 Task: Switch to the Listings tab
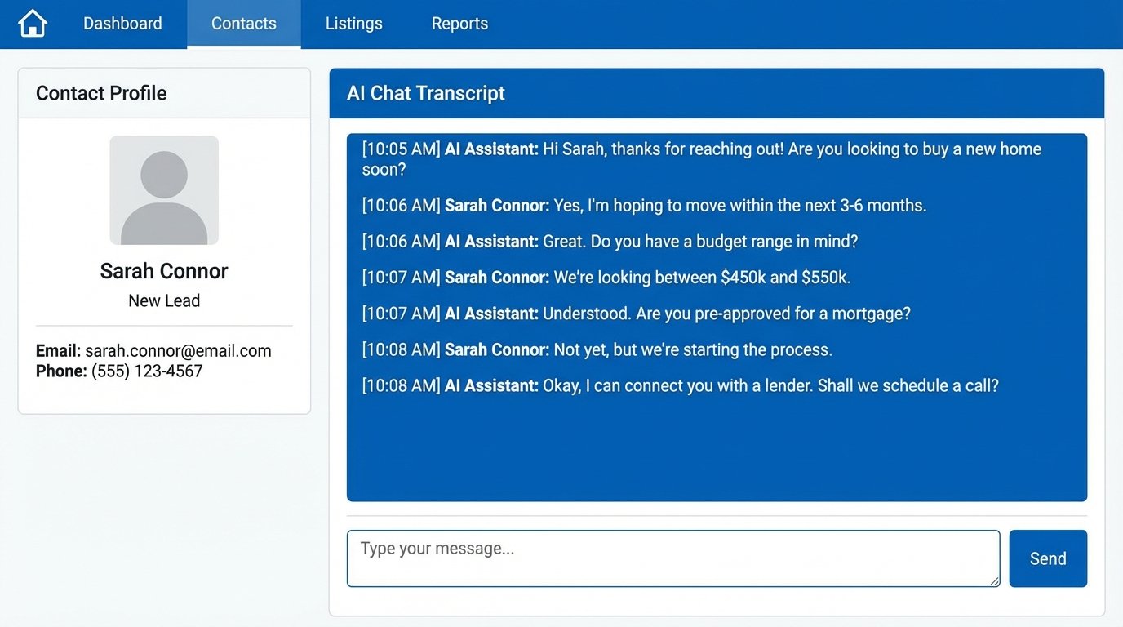coord(353,23)
